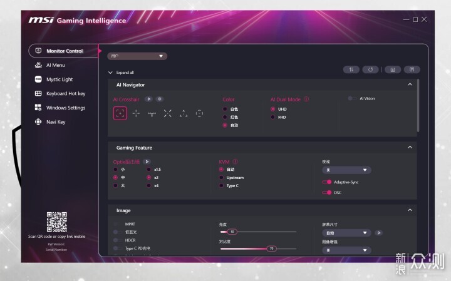This screenshot has width=451, height=281.
Task: Enable the HDCR toggle
Action: click(117, 240)
